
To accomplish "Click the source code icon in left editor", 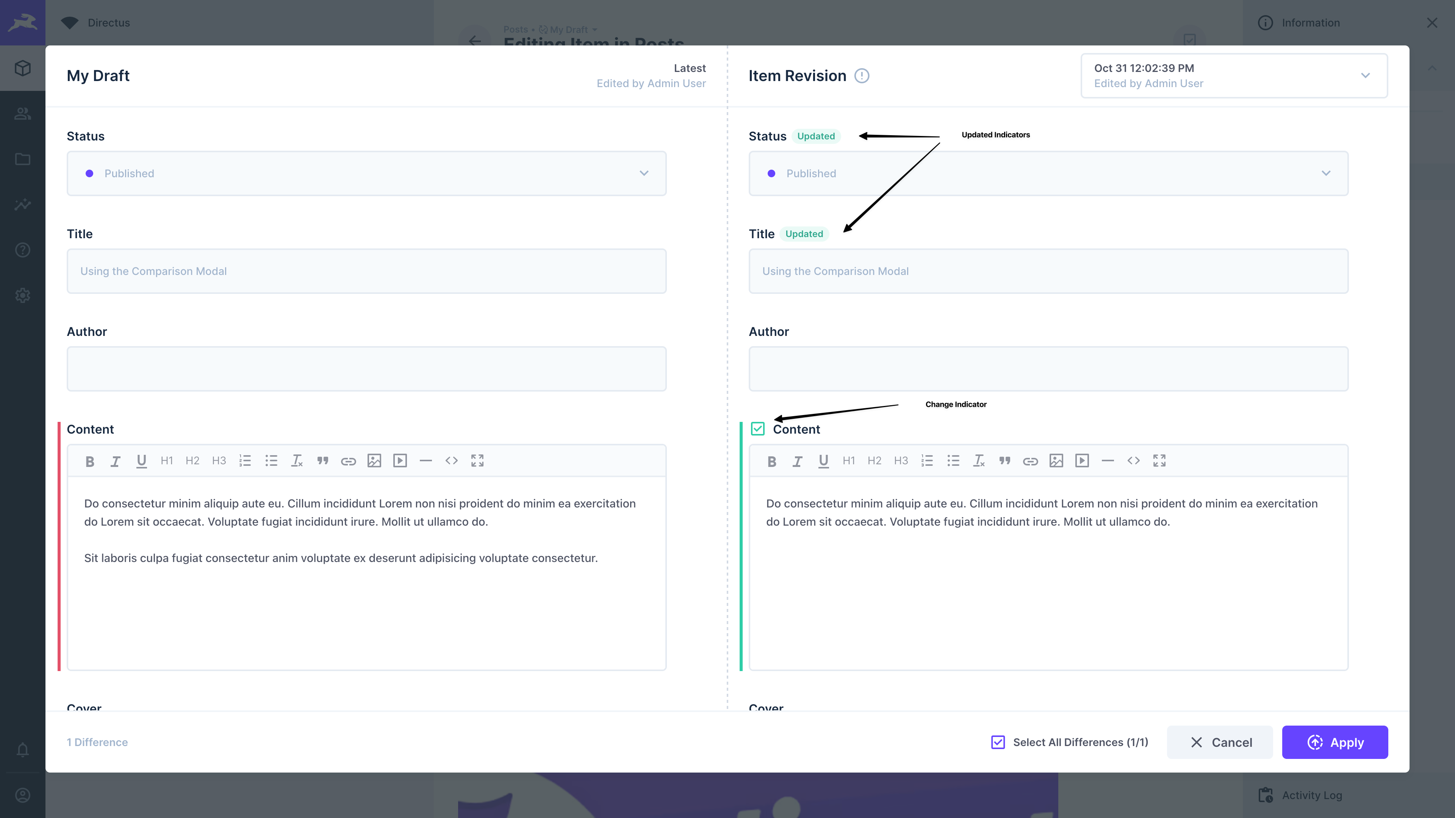I will coord(451,461).
